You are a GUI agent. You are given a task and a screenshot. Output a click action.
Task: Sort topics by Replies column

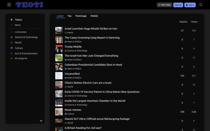click(183, 22)
